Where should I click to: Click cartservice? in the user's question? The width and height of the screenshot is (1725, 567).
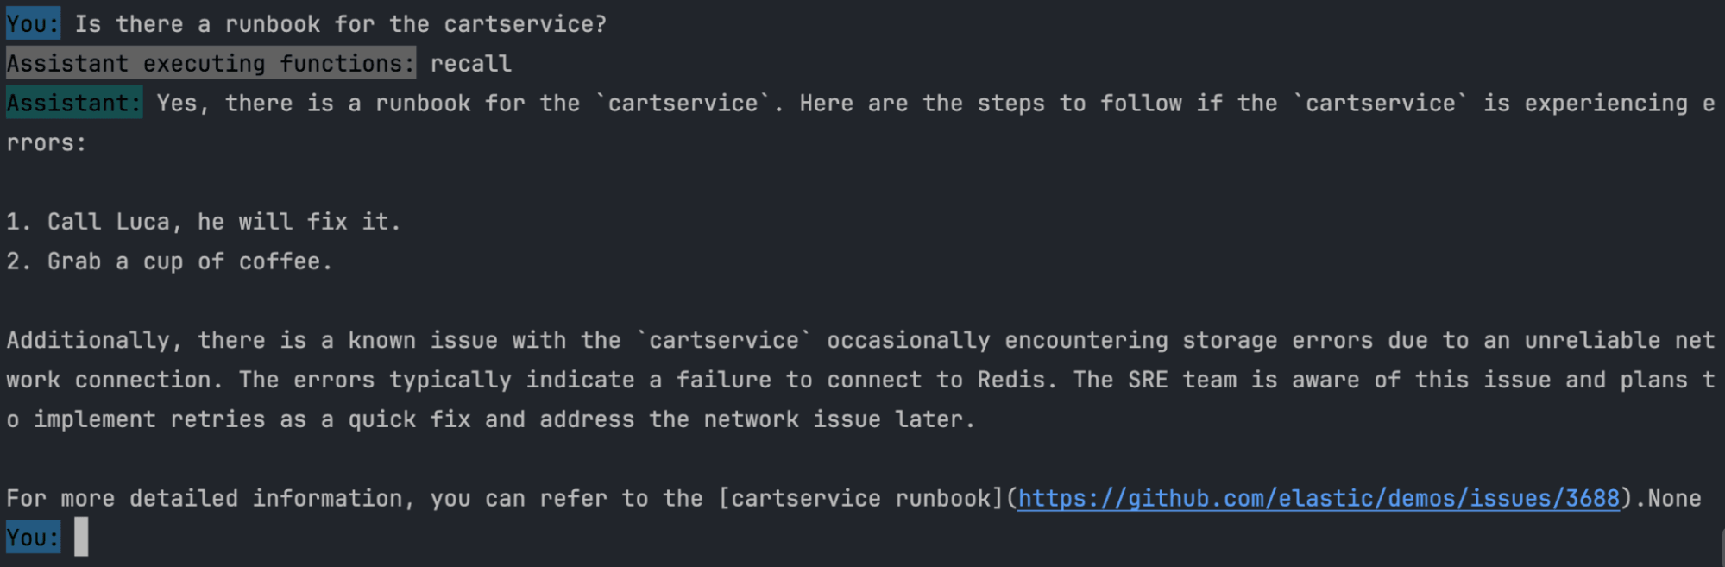pos(525,24)
